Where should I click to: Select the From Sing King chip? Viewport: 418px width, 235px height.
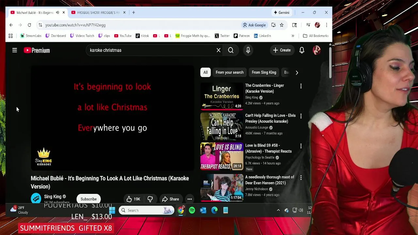pyautogui.click(x=264, y=72)
